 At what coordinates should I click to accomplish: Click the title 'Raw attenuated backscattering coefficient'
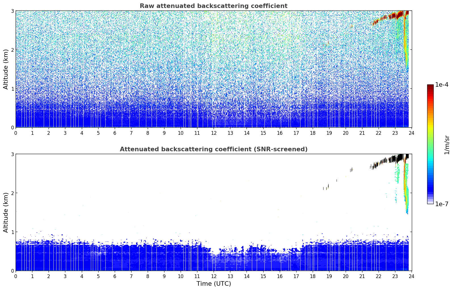point(214,6)
